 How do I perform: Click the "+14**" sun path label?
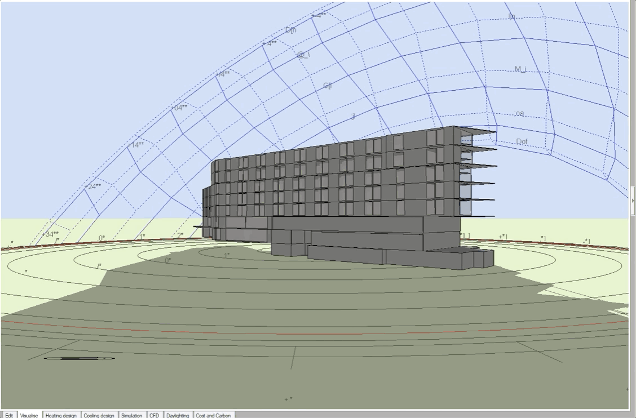click(x=135, y=145)
